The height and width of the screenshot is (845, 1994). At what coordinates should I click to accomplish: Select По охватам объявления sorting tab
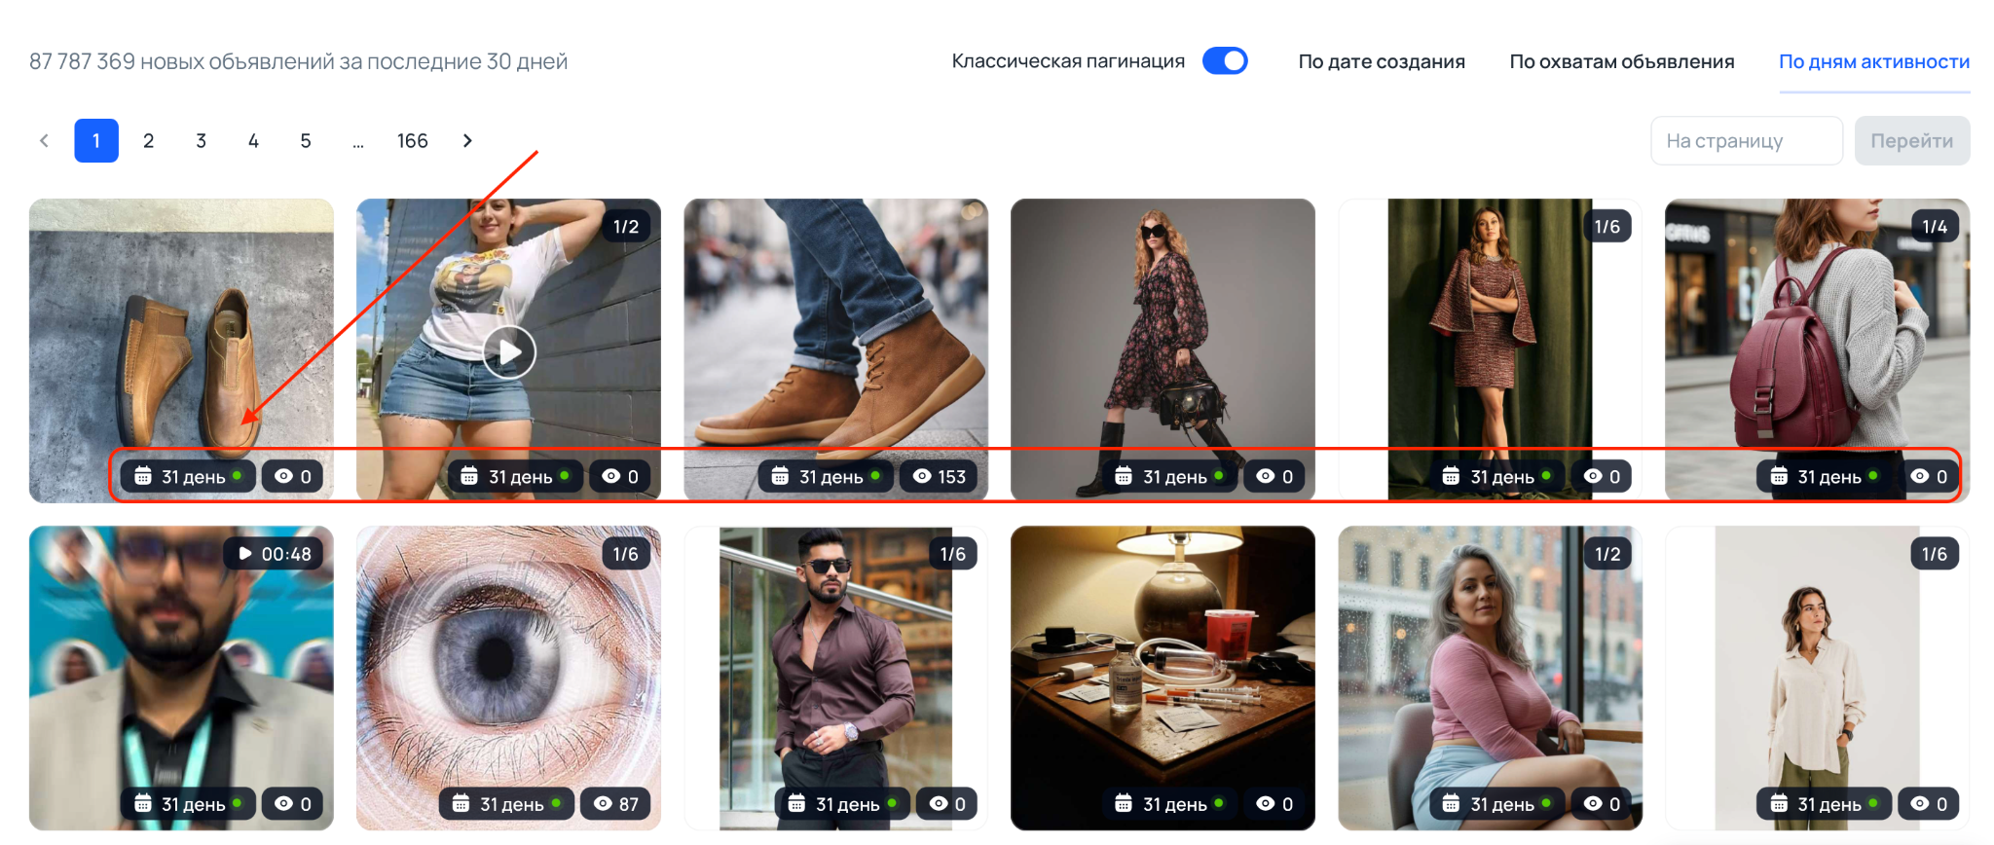tap(1621, 61)
